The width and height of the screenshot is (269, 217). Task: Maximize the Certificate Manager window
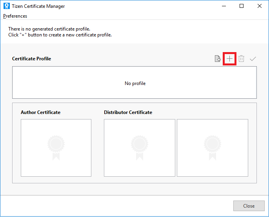(x=242, y=6)
